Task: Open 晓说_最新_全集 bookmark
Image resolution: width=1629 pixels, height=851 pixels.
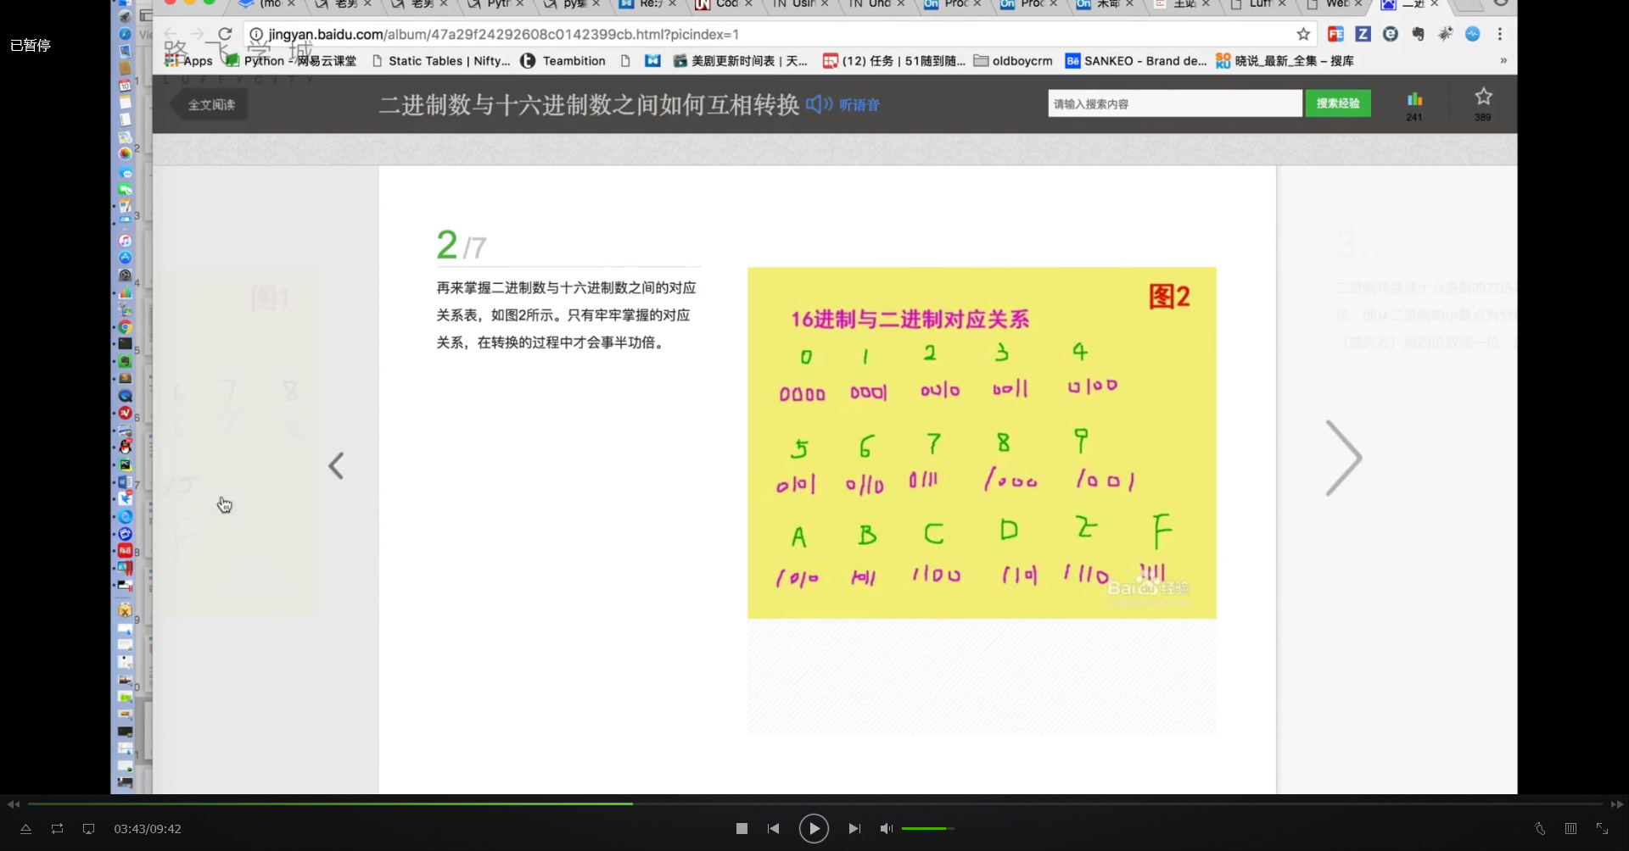Action: tap(1285, 61)
